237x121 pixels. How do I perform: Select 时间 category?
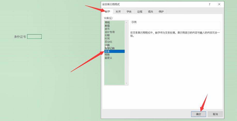pos(114,39)
